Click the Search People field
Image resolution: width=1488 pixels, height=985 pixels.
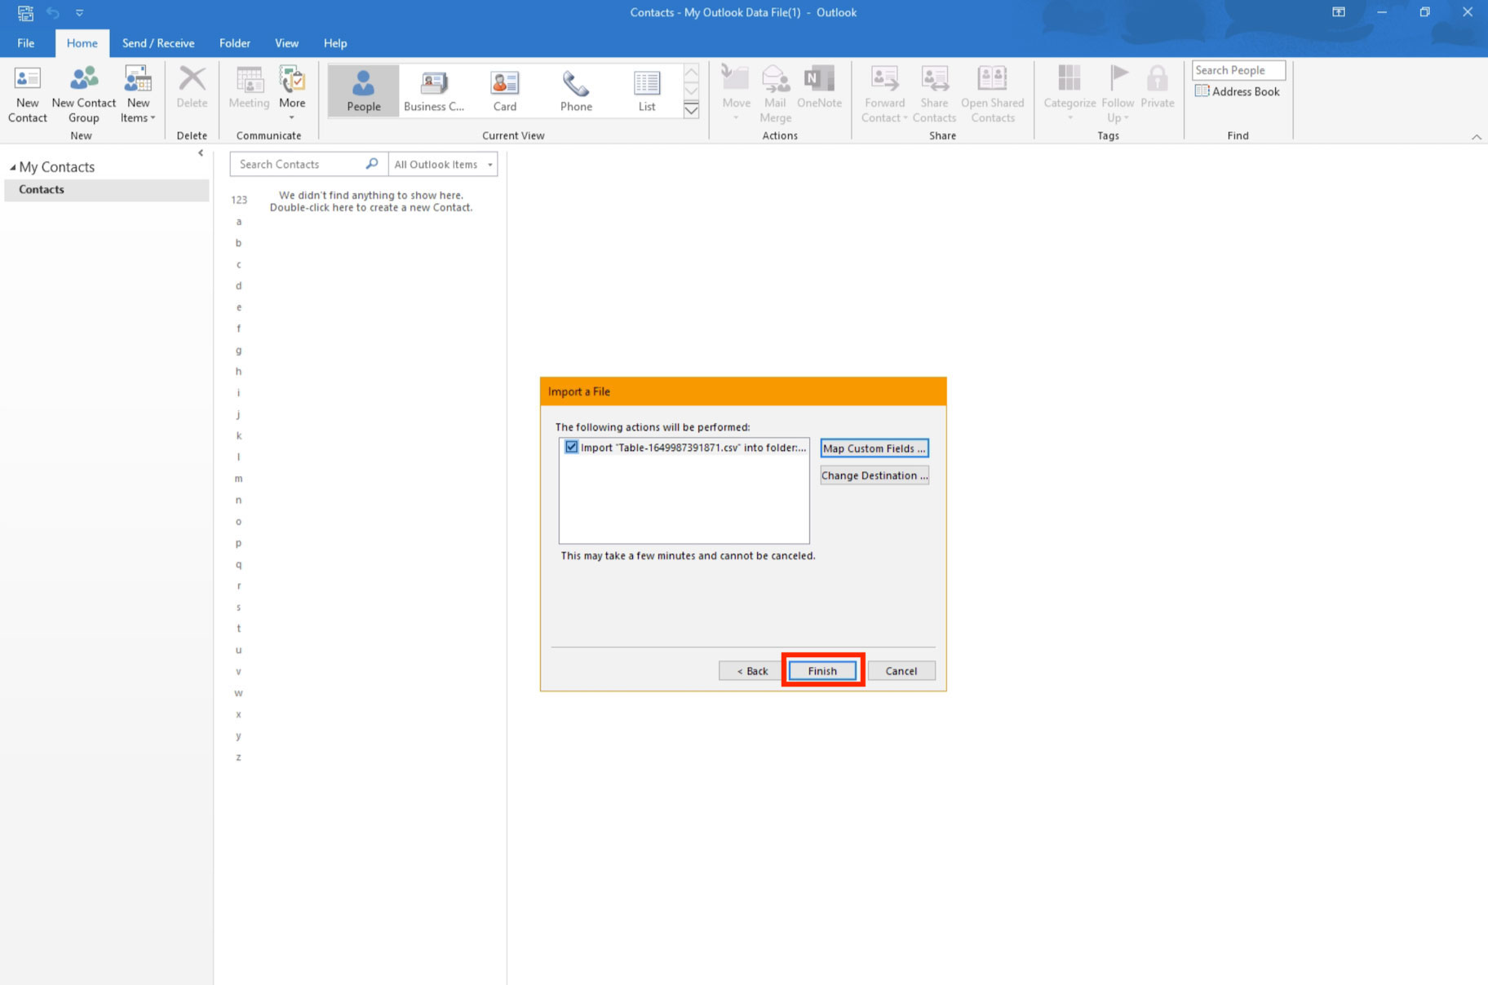point(1238,70)
